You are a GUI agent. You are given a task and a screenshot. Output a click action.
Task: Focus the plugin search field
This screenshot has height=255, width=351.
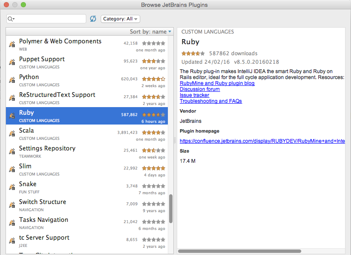[46, 19]
